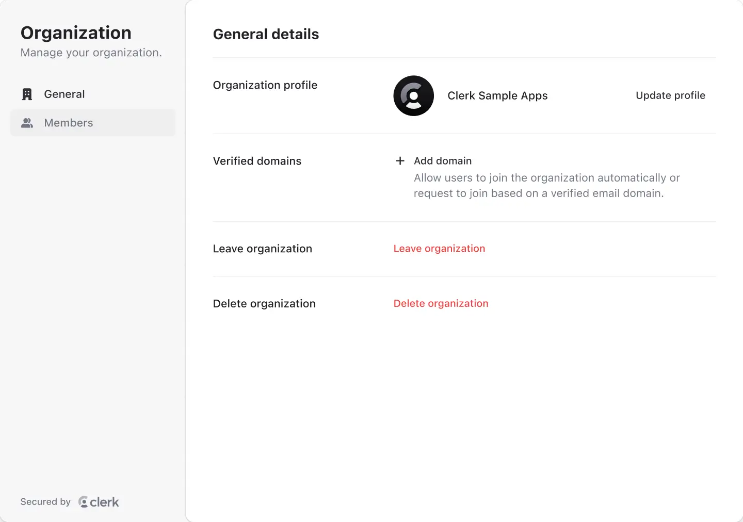This screenshot has width=743, height=522.
Task: Click the plus icon next to Add domain
Action: 400,160
